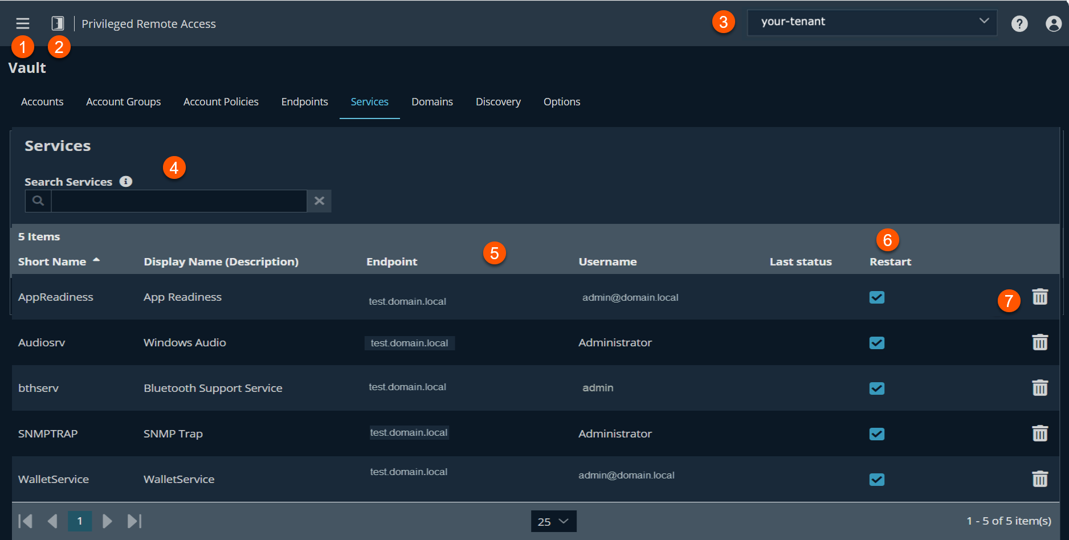Screen dimensions: 1069x540
Task: Open the user profile icon
Action: (1054, 23)
